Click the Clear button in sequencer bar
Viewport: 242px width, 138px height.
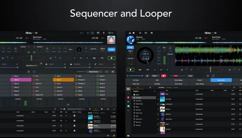click(190, 76)
